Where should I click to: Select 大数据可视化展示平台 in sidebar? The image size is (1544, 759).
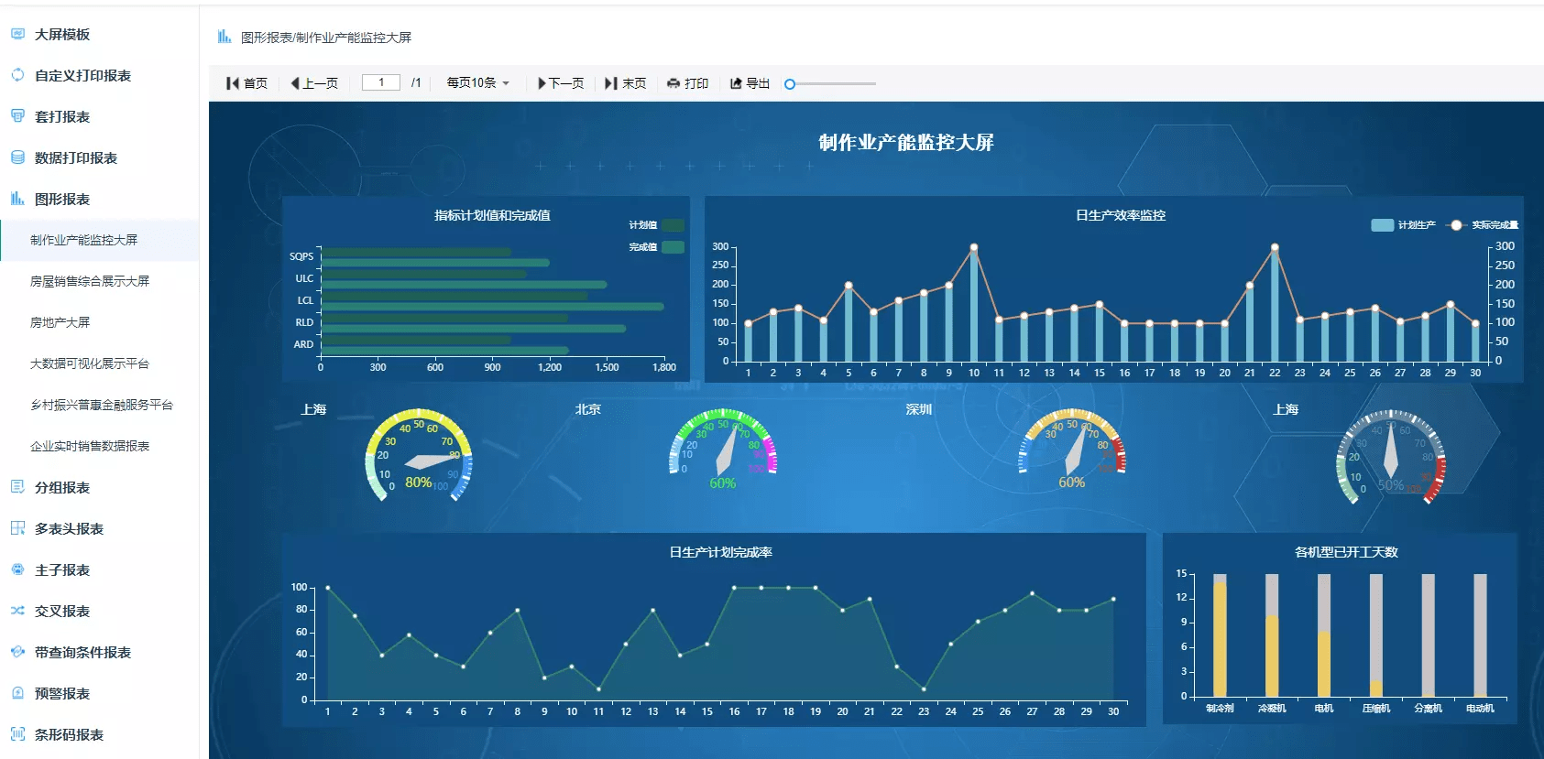point(90,363)
